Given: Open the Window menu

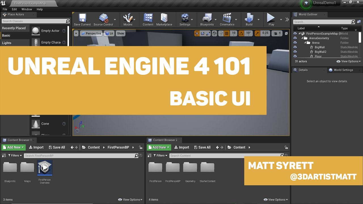Looking at the screenshot, I should pos(27,9).
